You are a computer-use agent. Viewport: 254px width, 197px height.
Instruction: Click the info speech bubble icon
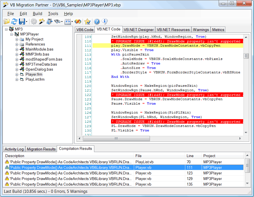coord(105,21)
